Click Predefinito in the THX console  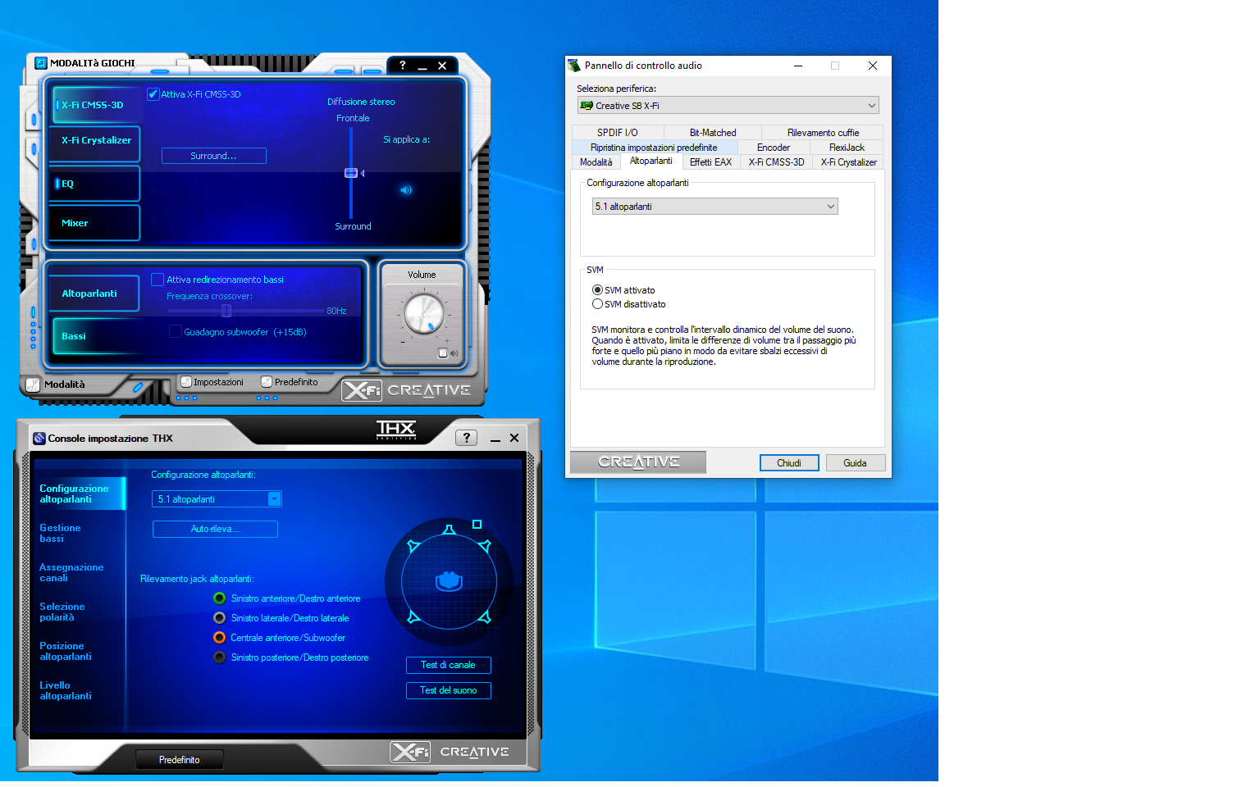pos(179,760)
